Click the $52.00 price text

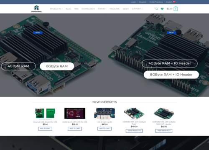(164, 127)
